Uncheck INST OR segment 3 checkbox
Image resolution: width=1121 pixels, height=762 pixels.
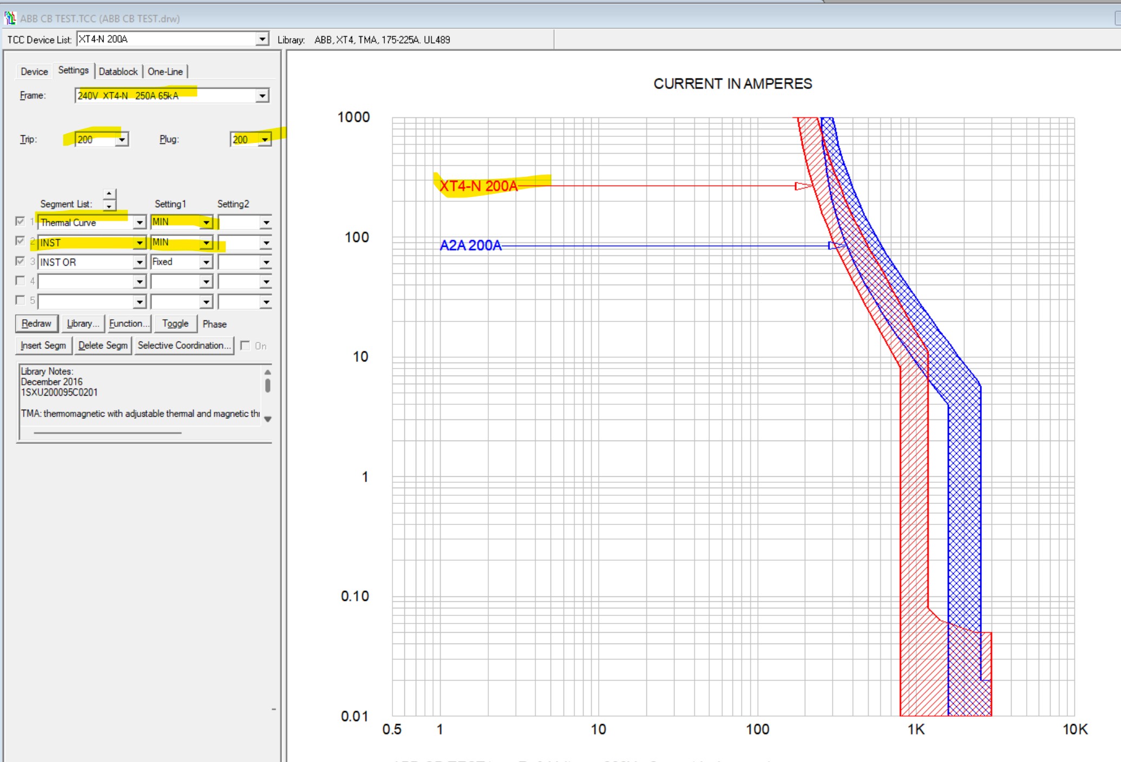20,261
